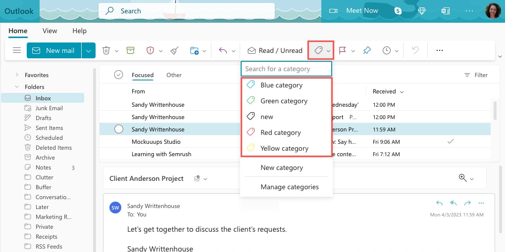
Task: Open the Flag options dropdown arrow
Action: pyautogui.click(x=353, y=51)
